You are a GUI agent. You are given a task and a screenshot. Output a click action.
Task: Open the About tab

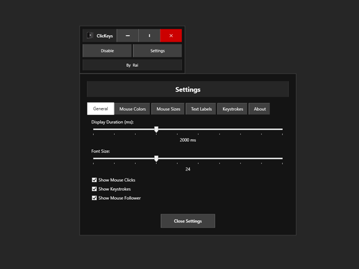point(260,109)
